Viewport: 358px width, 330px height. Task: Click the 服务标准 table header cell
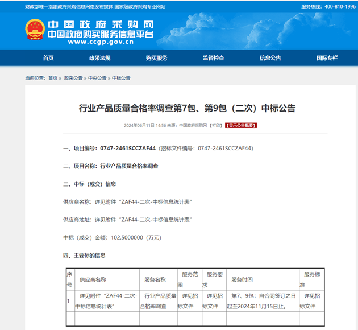point(311,279)
